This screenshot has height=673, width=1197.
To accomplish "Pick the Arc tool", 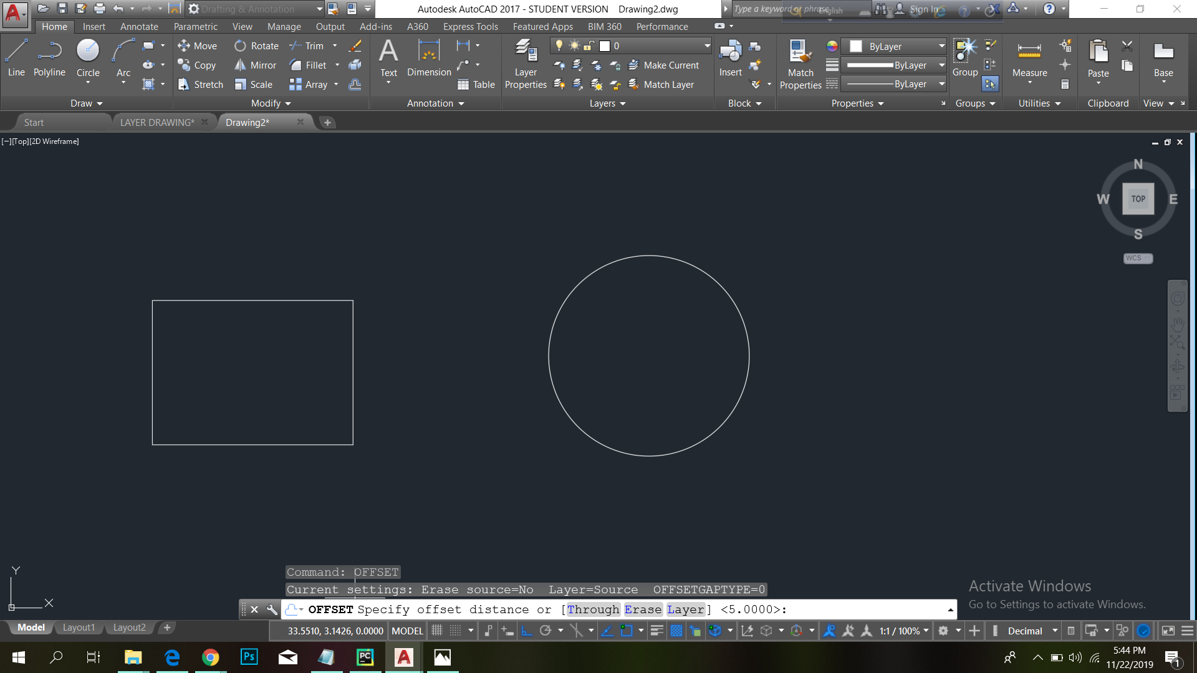I will point(123,57).
